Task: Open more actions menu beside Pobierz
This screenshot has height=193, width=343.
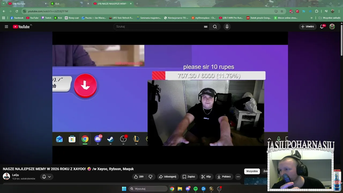Action: tap(238, 177)
